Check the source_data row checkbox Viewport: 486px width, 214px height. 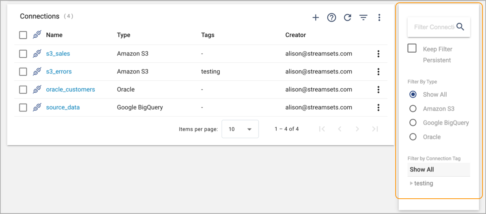[23, 107]
